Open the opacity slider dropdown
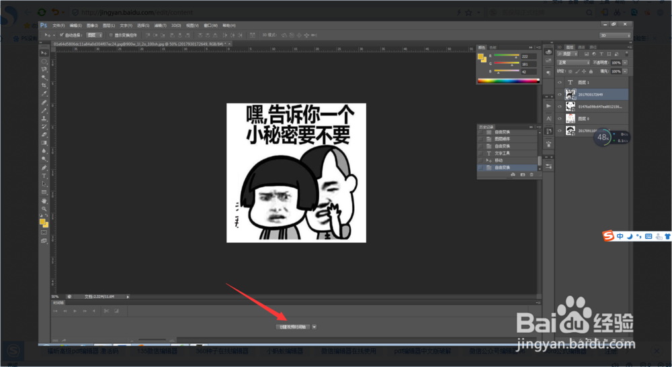 pyautogui.click(x=625, y=63)
